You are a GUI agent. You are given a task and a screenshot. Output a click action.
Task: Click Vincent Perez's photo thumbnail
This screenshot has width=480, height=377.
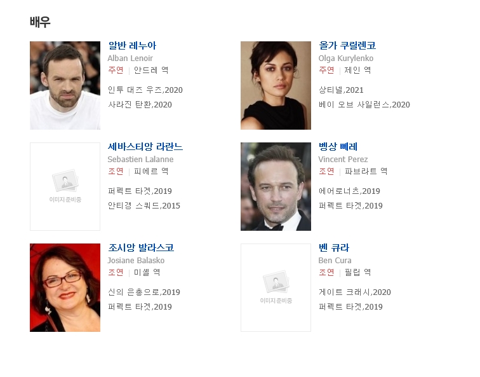pyautogui.click(x=276, y=186)
